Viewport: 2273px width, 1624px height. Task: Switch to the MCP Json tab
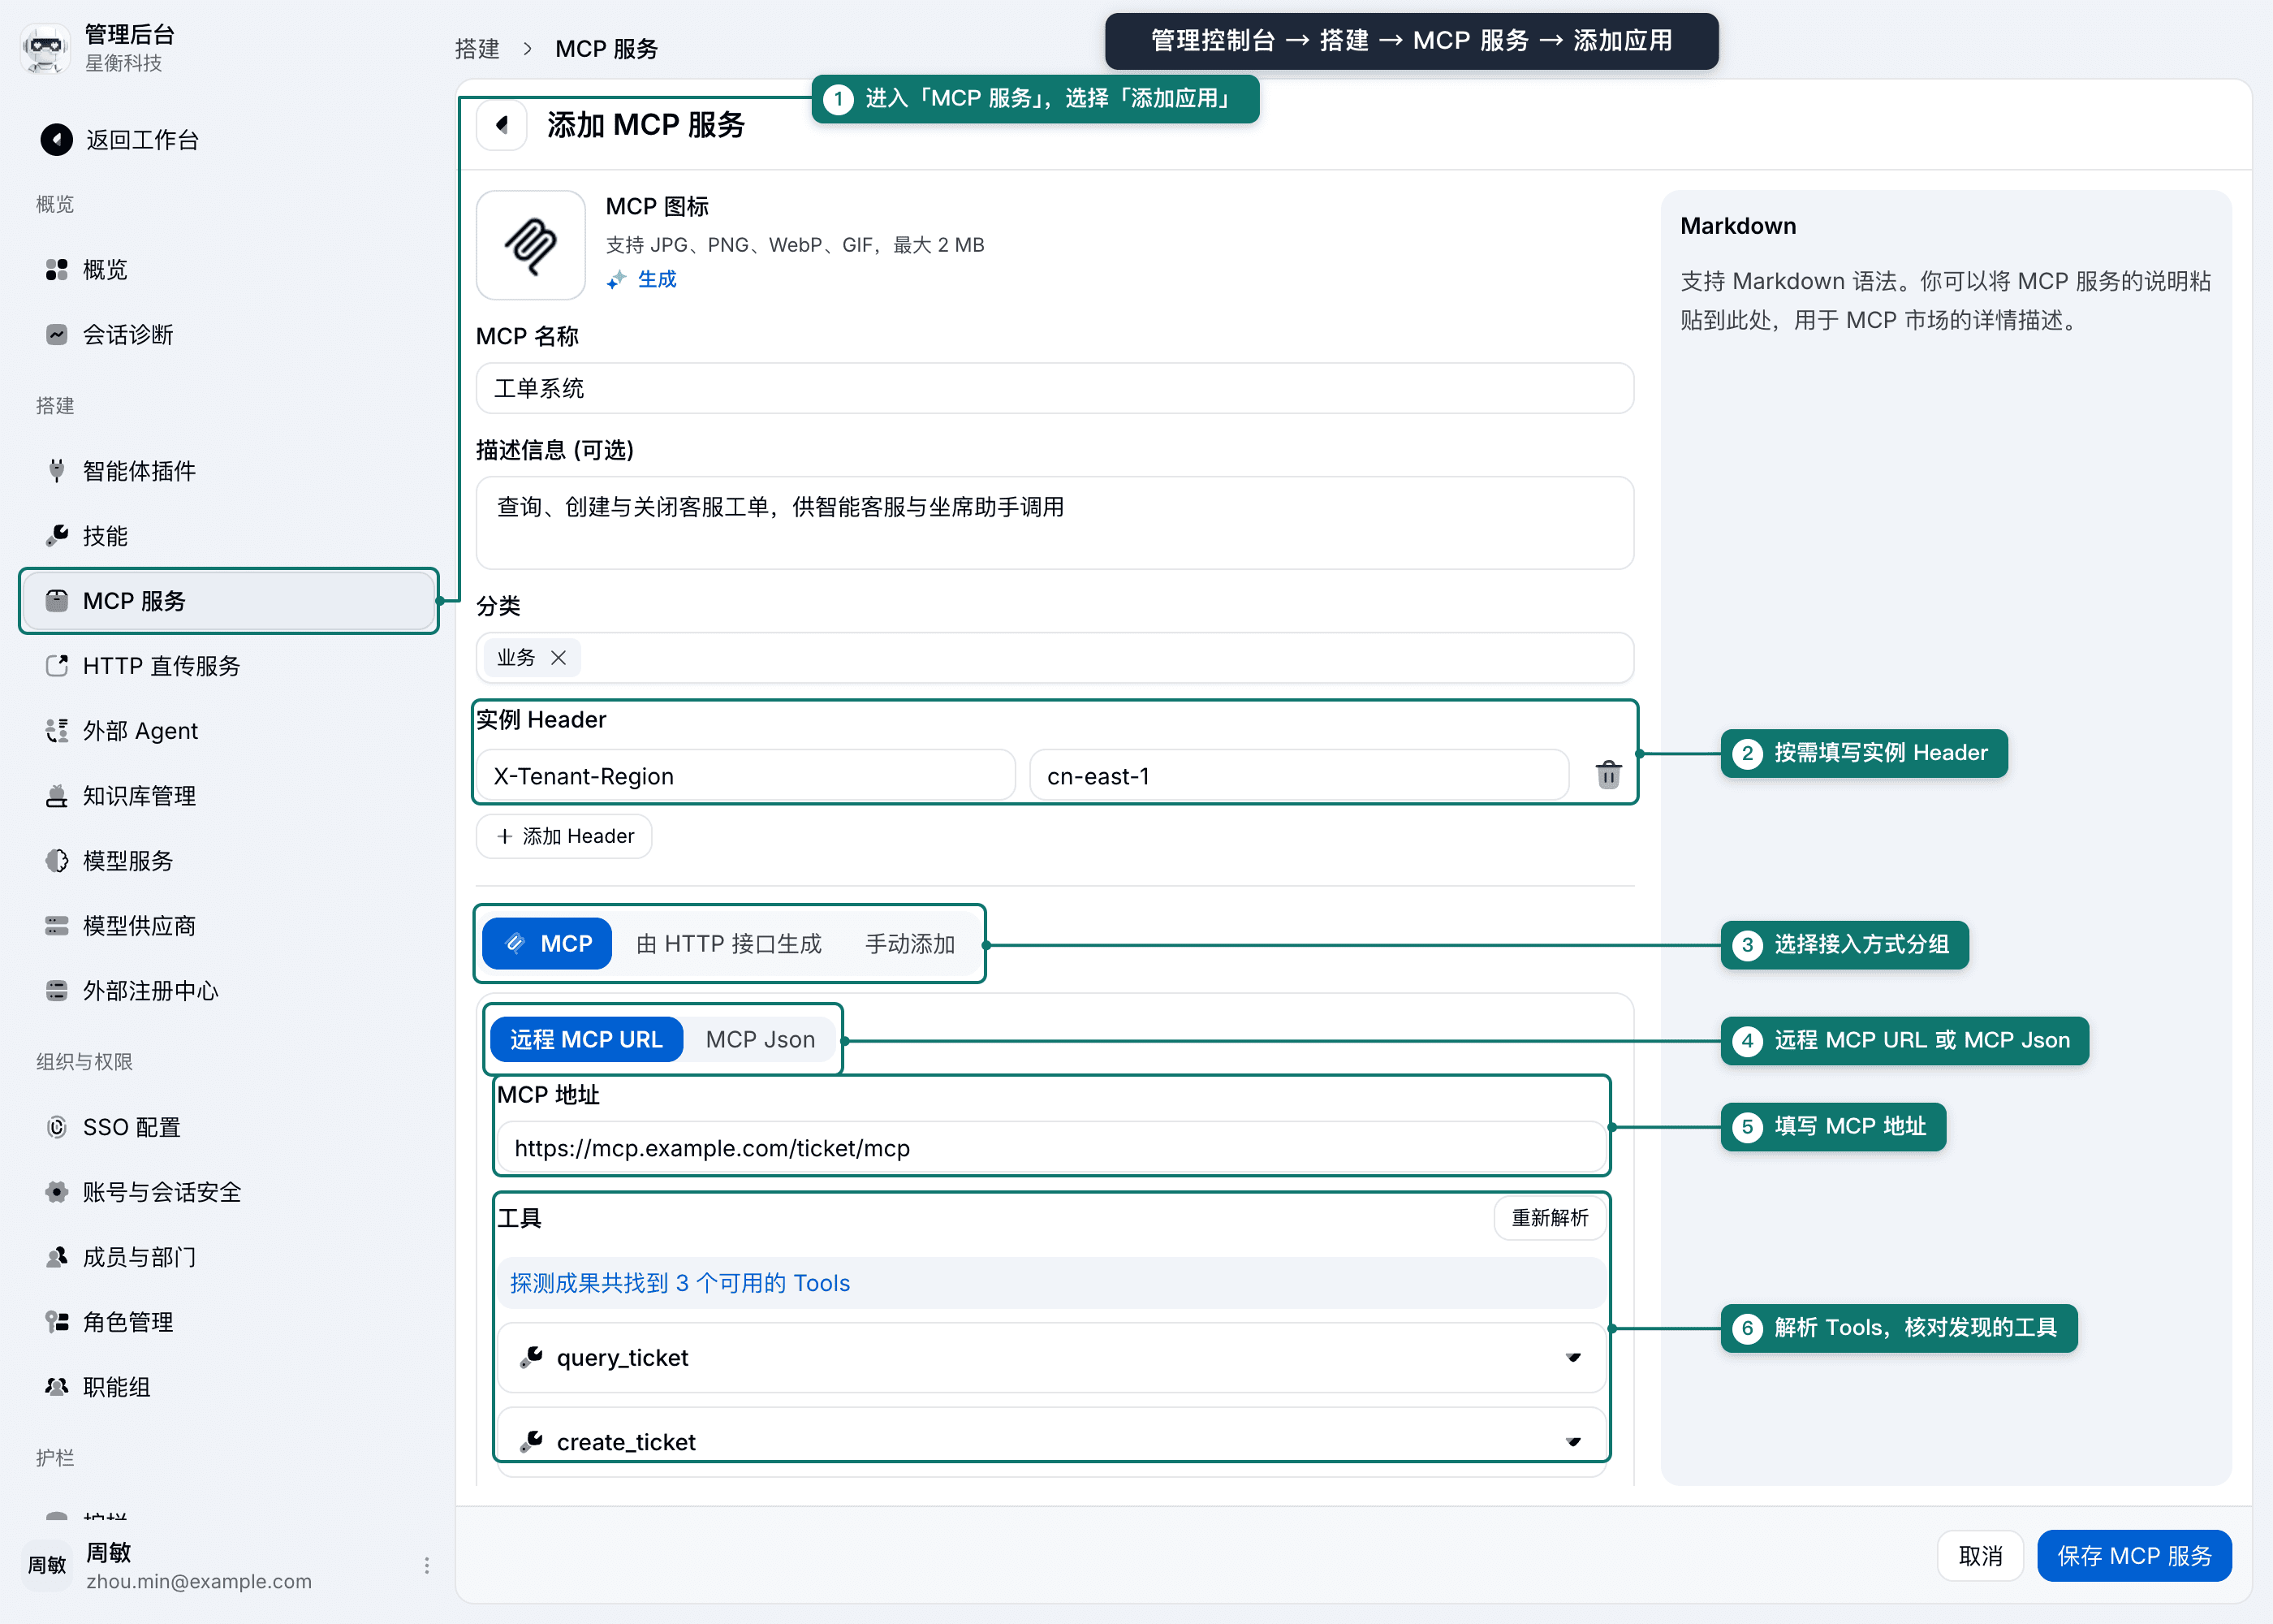[761, 1039]
